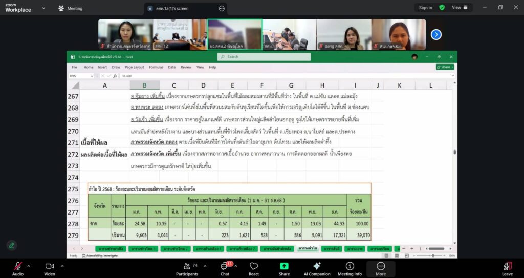The image size is (524, 278).
Task: Switch to the Meeting tab
Action: point(70,8)
